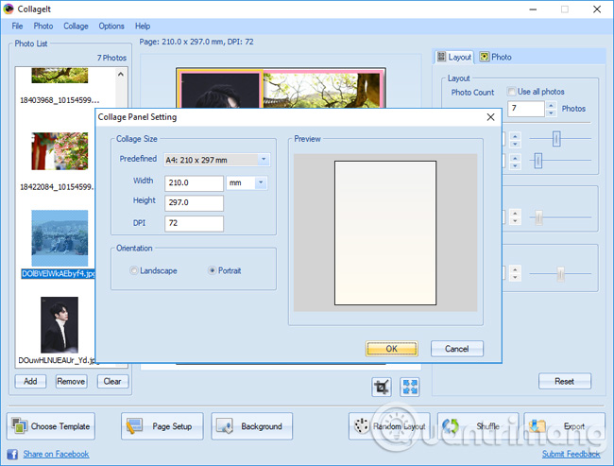Open the Share on Facebook link
The height and width of the screenshot is (466, 614).
[56, 454]
